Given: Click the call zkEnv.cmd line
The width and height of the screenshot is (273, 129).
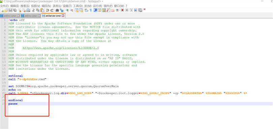Looking at the screenshot, I should [27, 79].
